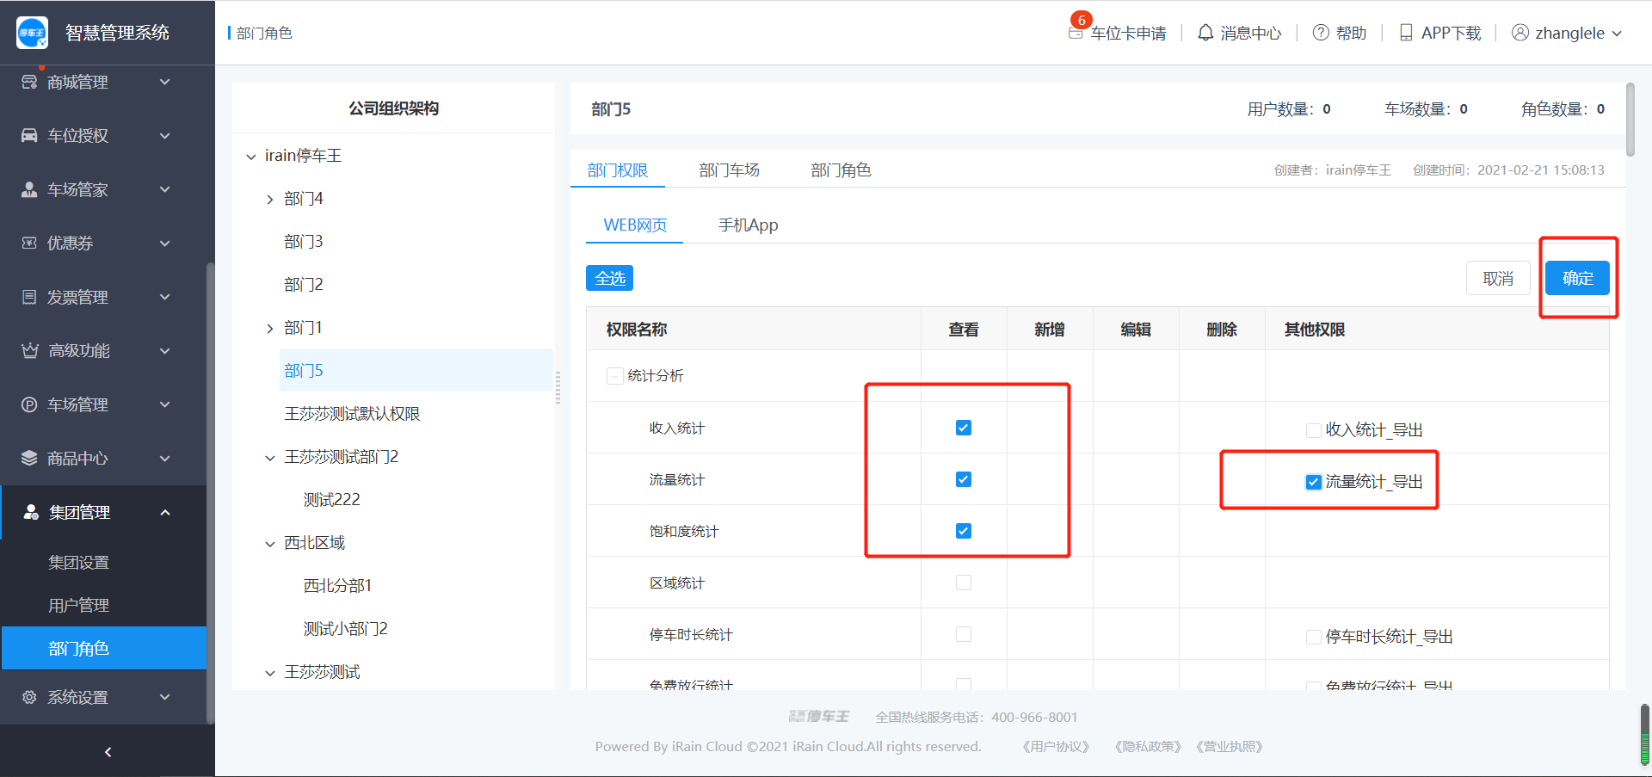Select 王莎莎测试默认权限 tree item

click(352, 414)
